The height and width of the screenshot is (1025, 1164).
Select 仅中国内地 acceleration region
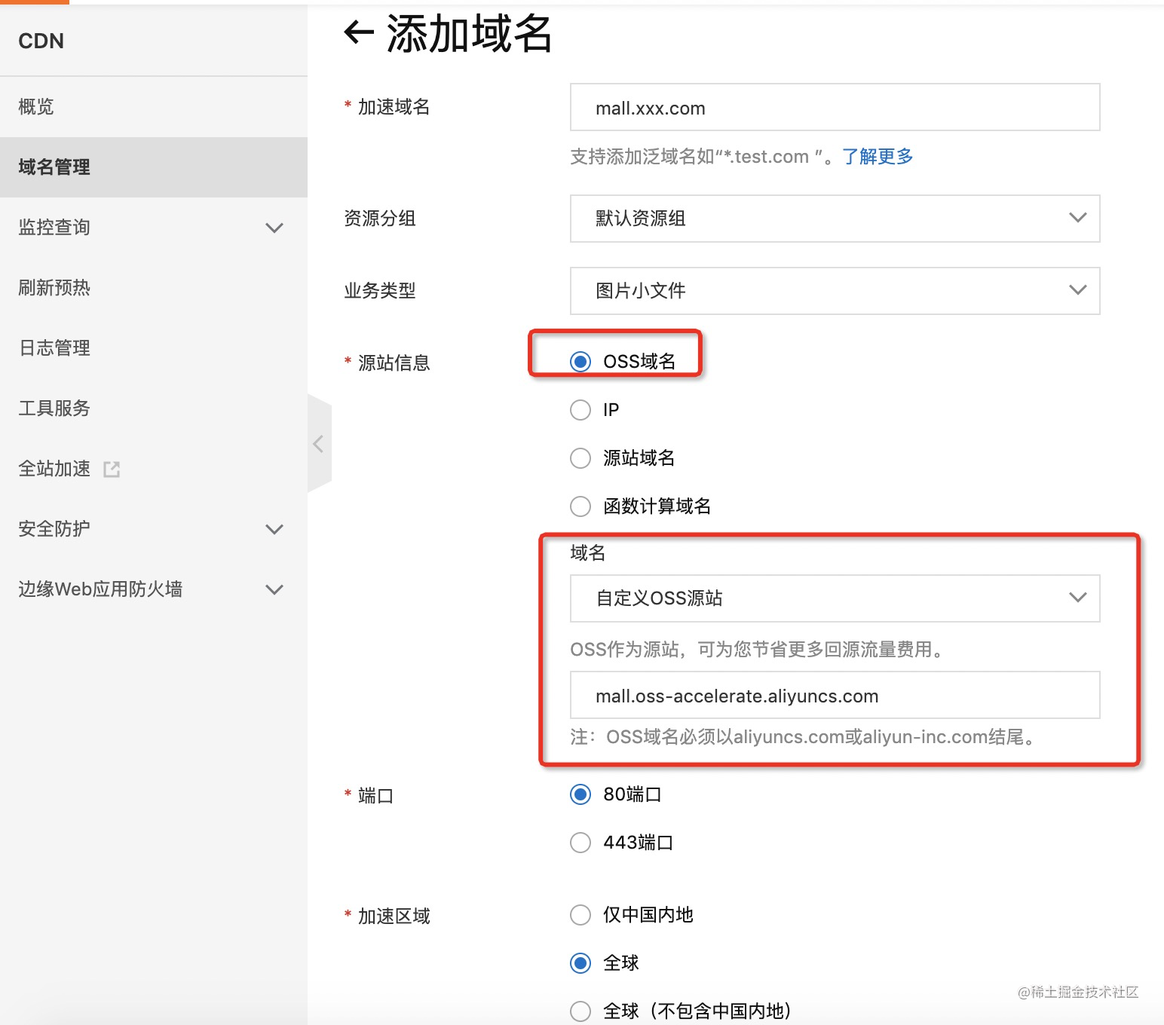tap(580, 914)
